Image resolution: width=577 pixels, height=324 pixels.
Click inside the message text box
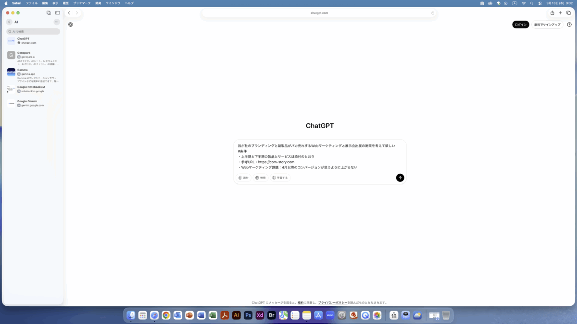[x=319, y=156]
